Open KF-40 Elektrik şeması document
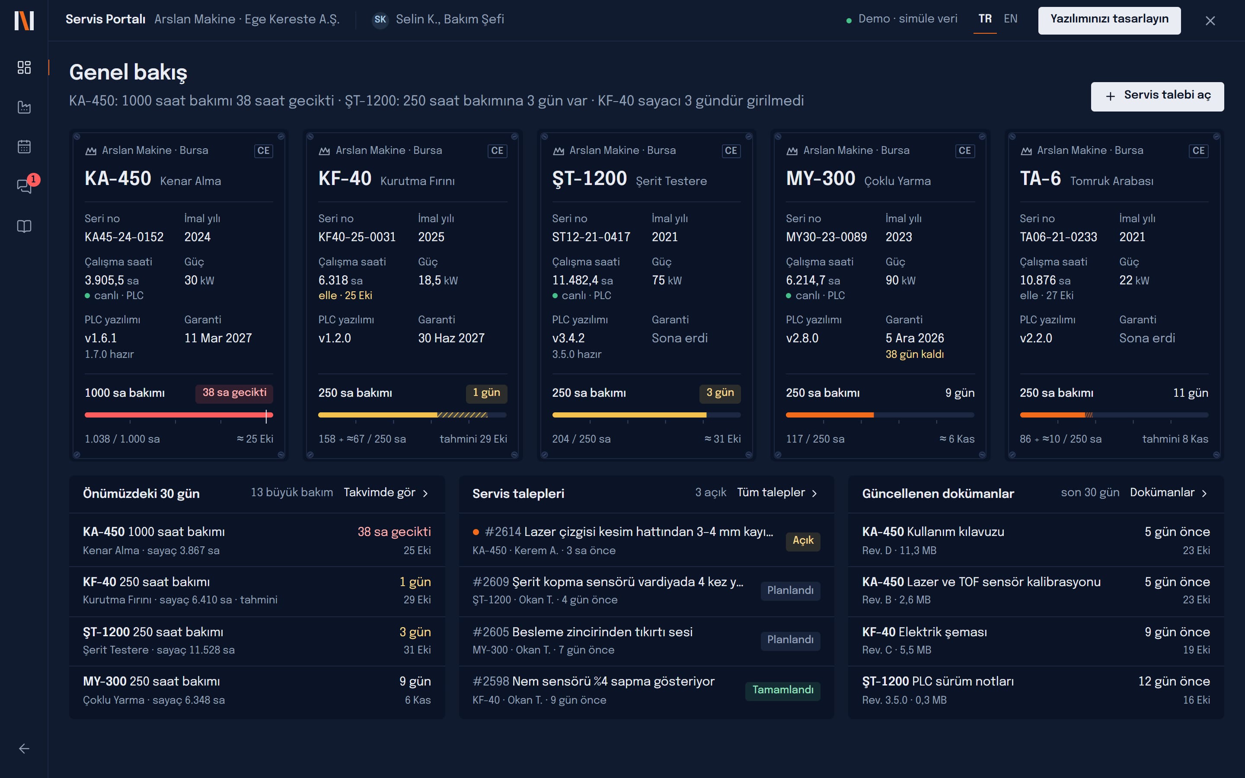The width and height of the screenshot is (1245, 778). (x=1036, y=641)
